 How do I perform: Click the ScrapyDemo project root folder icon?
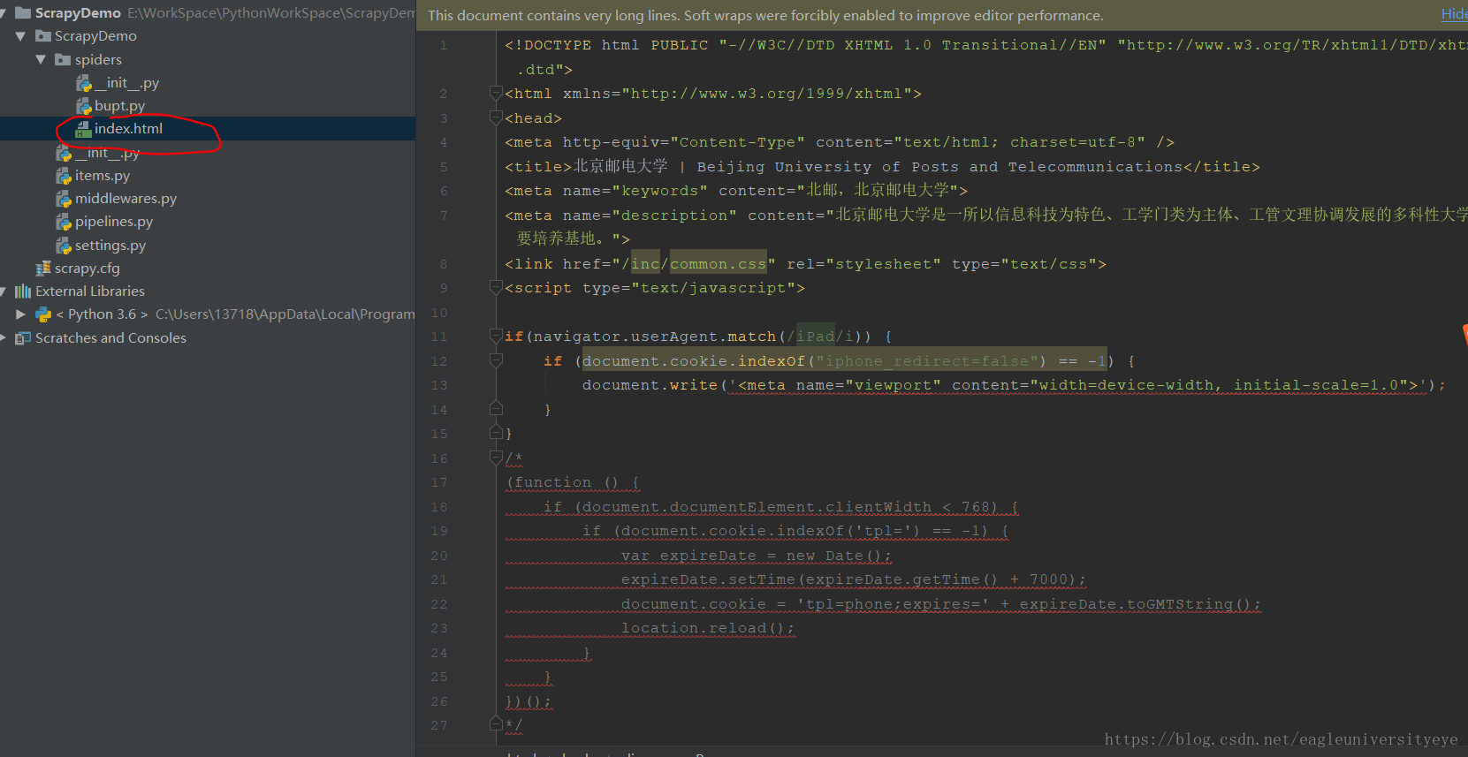tap(23, 13)
